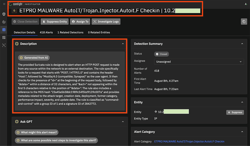The image size is (250, 146).
Task: Open the Assignee dropdown showing Unassigned
Action: tap(199, 61)
